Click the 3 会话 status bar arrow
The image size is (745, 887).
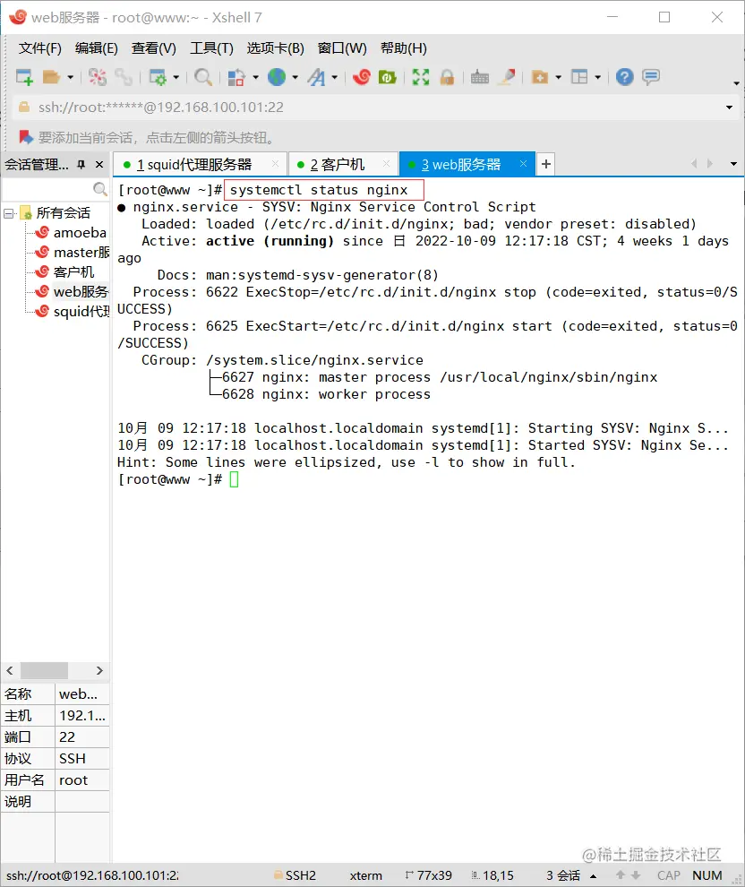pyautogui.click(x=593, y=875)
